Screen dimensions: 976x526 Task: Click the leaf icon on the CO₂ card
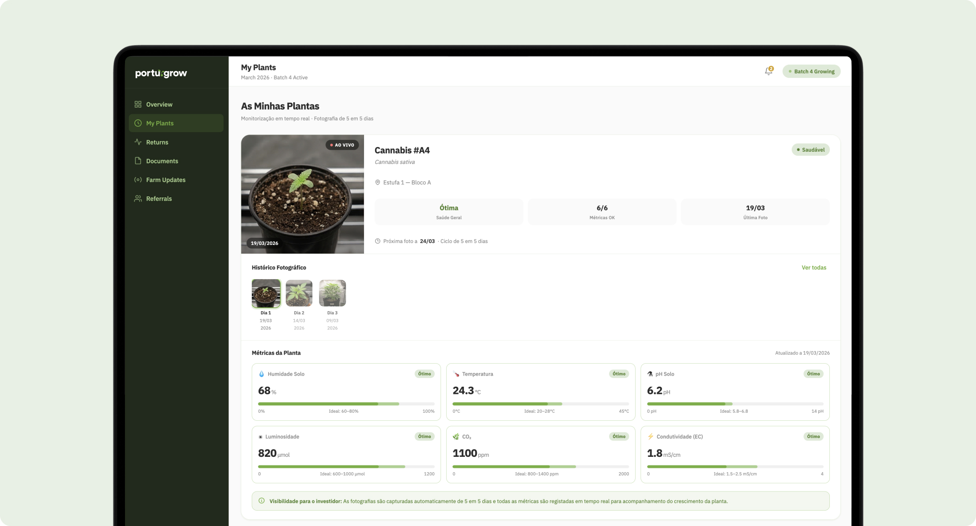(455, 436)
